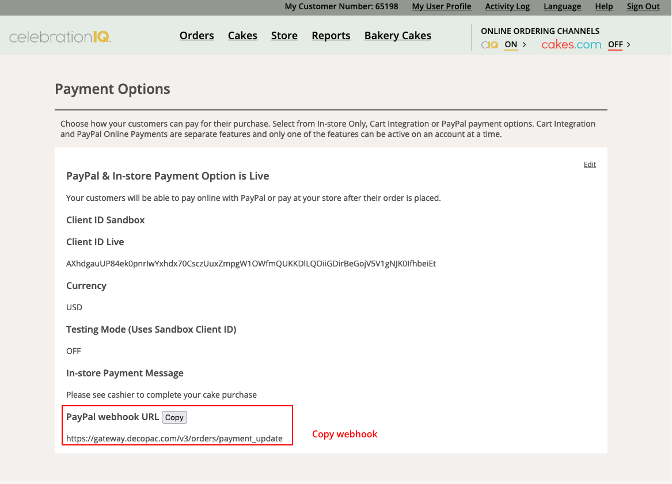Click the CIQ channel logo icon

tap(489, 45)
